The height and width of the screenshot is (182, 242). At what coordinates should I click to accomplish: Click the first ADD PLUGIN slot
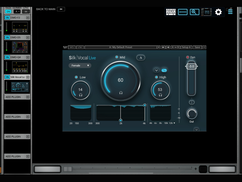17,97
